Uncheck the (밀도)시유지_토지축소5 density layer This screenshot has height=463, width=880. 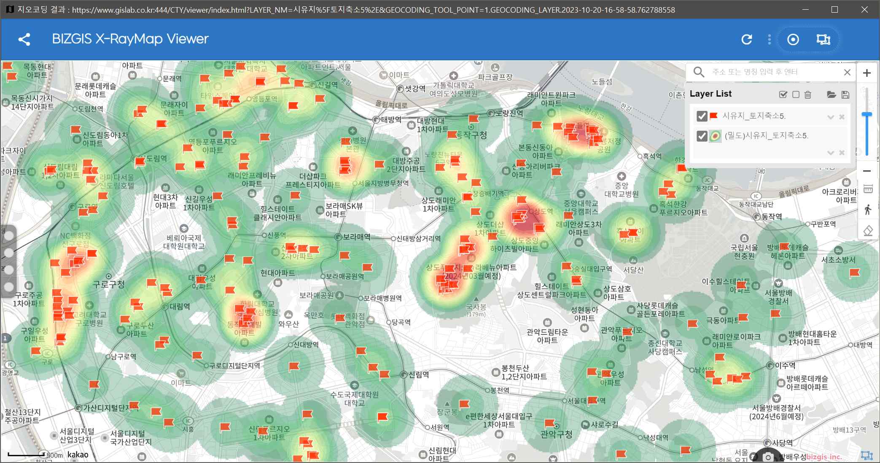tap(702, 136)
